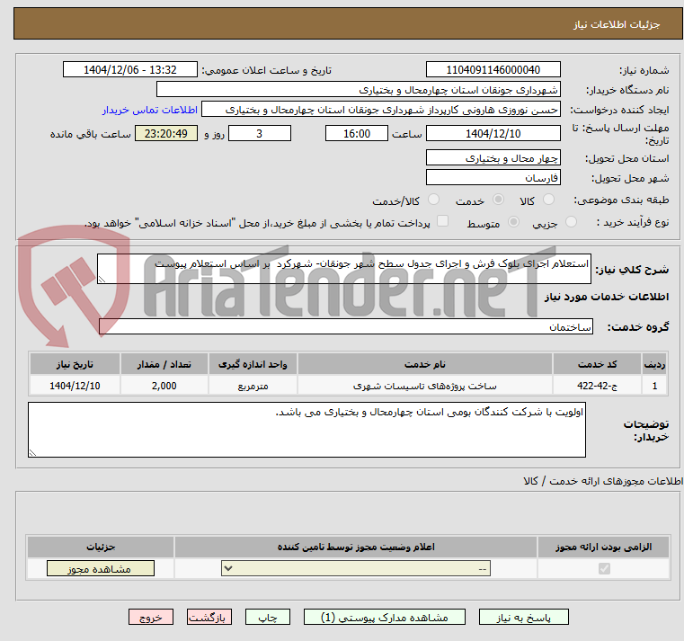Click the پاسخ به نیاز button

pos(523,617)
